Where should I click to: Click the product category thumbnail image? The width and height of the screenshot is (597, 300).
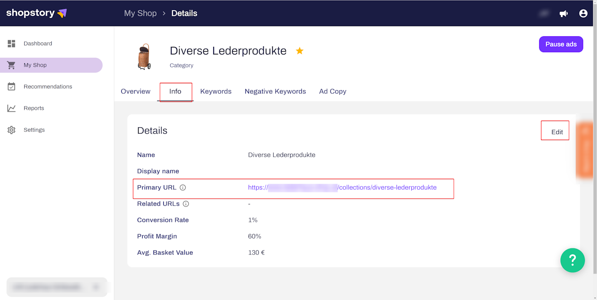pyautogui.click(x=145, y=57)
